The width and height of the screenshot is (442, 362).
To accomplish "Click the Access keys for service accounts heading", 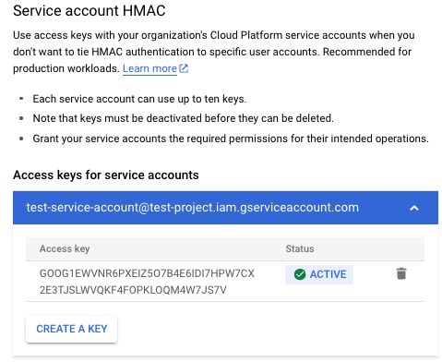I will tap(106, 175).
